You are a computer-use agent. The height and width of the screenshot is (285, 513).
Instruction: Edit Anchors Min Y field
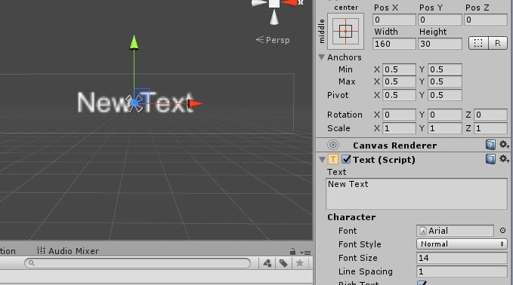click(445, 69)
